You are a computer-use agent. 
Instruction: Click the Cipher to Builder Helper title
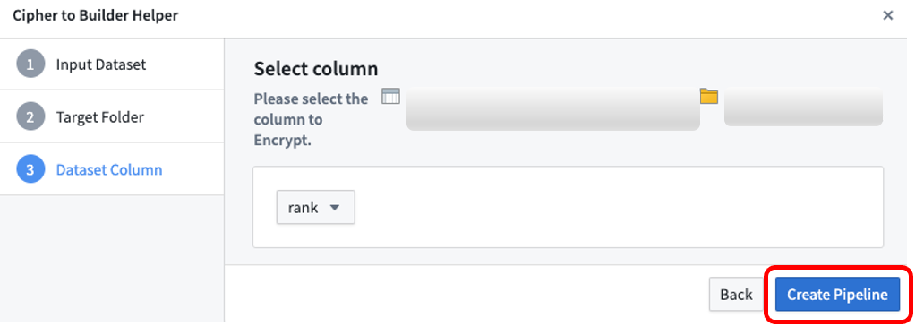[96, 15]
